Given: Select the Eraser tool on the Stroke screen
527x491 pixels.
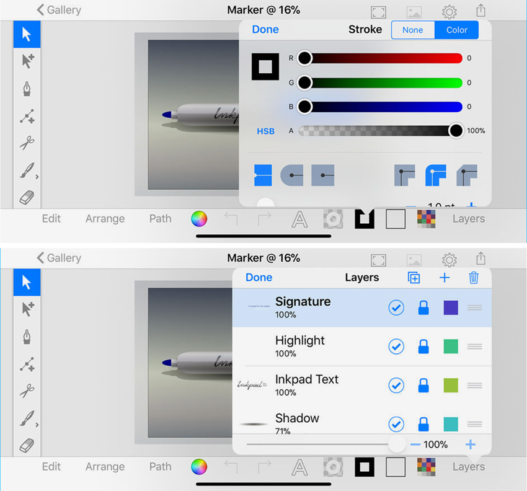Looking at the screenshot, I should tap(27, 198).
